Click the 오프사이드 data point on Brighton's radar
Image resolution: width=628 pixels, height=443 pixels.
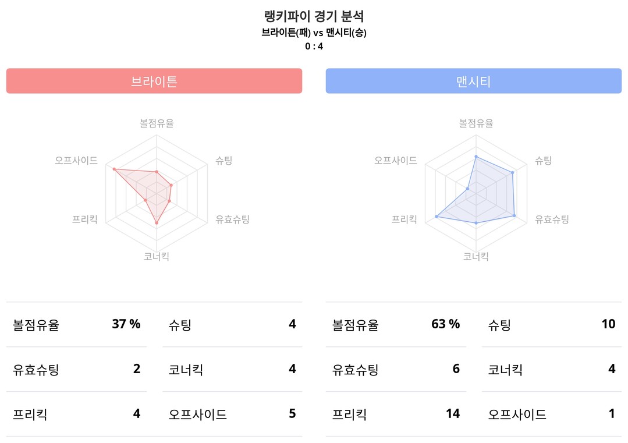114,169
